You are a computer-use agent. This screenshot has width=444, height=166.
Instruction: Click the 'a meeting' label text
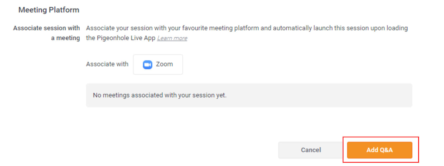[x=65, y=38]
